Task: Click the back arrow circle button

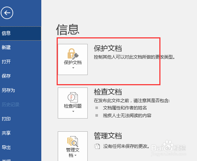Action: tap(7, 13)
